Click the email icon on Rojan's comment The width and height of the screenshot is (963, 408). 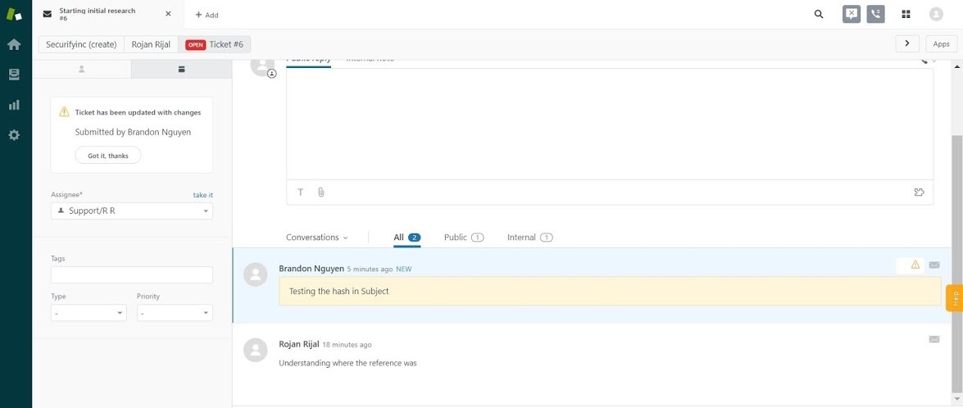click(x=934, y=339)
